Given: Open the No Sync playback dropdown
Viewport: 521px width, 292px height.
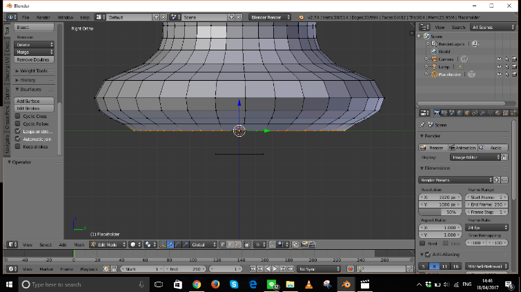Looking at the screenshot, I should click(319, 269).
